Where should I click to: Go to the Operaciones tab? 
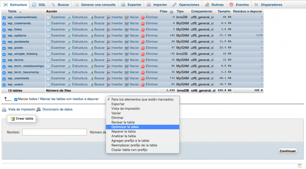[x=186, y=5]
